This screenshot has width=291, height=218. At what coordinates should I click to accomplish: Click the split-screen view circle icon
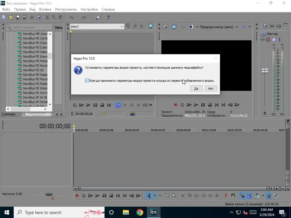(x=191, y=27)
